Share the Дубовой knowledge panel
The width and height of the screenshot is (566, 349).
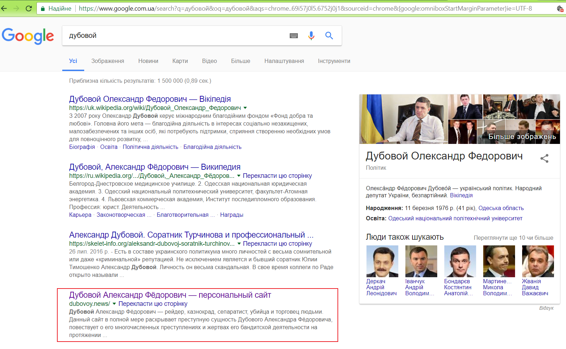click(544, 158)
